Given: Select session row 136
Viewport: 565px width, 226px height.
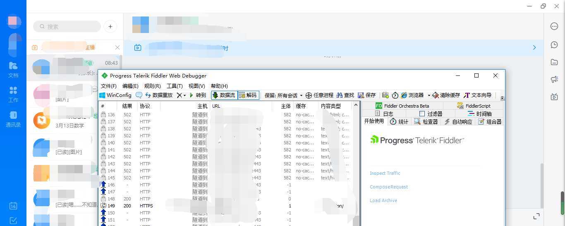Looking at the screenshot, I should coord(225,115).
